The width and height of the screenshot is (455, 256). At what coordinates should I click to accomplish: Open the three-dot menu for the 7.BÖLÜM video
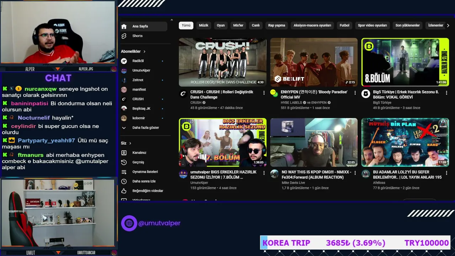pyautogui.click(x=264, y=173)
